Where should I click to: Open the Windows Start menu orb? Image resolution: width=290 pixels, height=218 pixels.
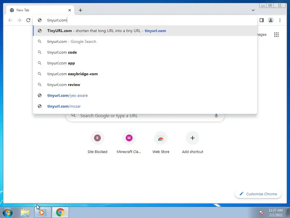[x=8, y=212]
